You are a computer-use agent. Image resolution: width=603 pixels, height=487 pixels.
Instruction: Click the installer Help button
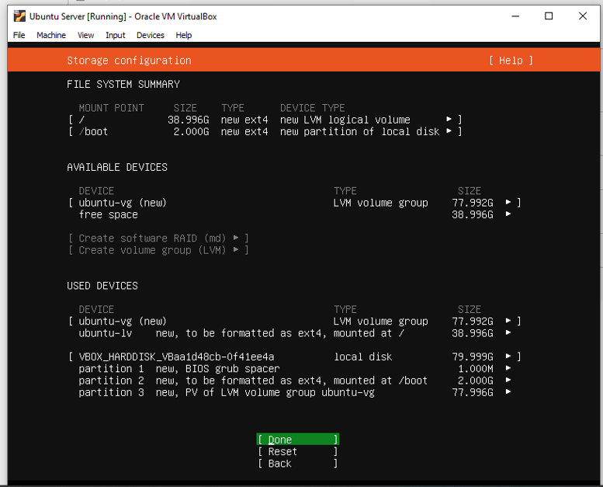[511, 61]
